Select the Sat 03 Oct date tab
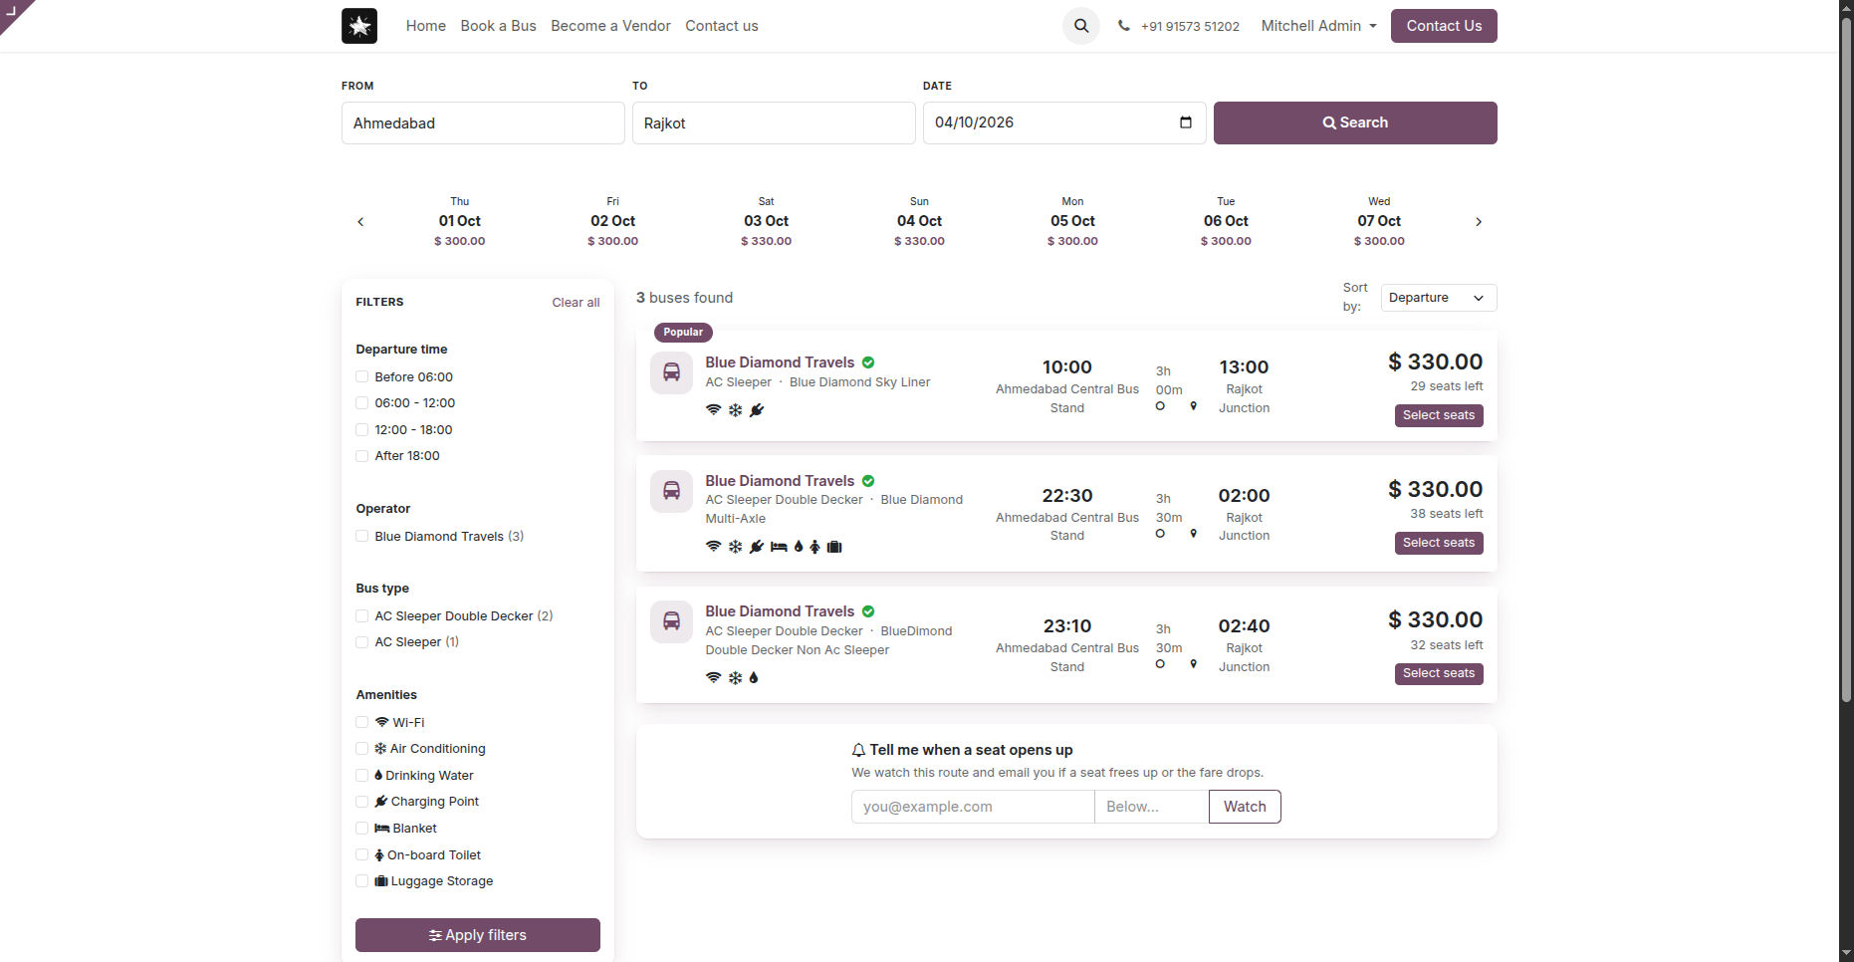The height and width of the screenshot is (962, 1854). (x=766, y=221)
